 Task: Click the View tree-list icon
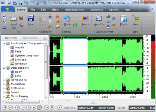point(136,18)
